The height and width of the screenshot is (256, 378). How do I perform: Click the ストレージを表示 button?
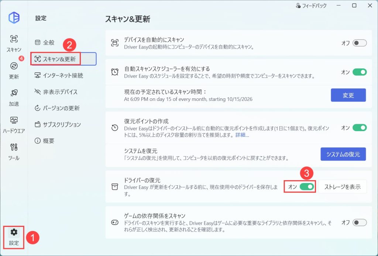342,187
